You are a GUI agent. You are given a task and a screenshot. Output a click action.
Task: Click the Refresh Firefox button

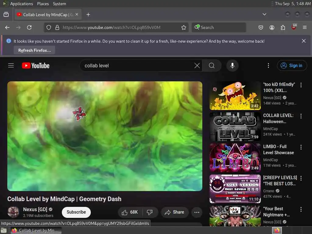pos(34,50)
